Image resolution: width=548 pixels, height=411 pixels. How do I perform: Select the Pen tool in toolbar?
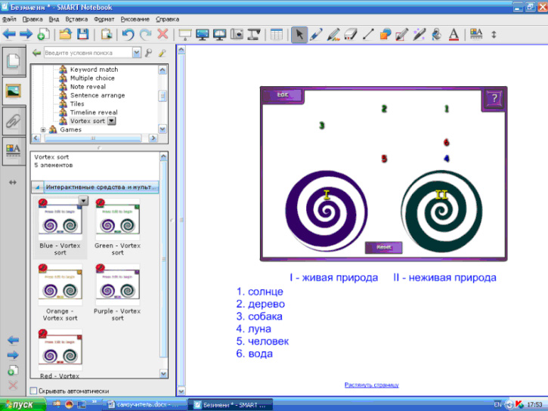pyautogui.click(x=316, y=34)
